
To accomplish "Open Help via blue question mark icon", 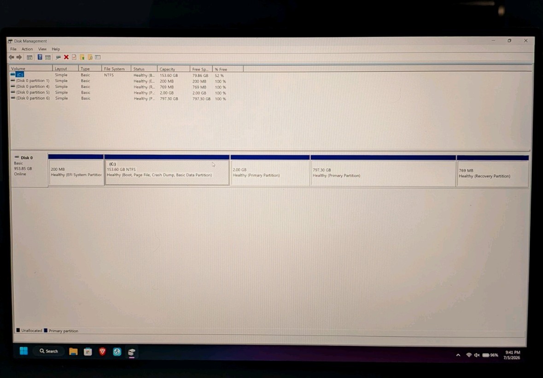I will 40,57.
